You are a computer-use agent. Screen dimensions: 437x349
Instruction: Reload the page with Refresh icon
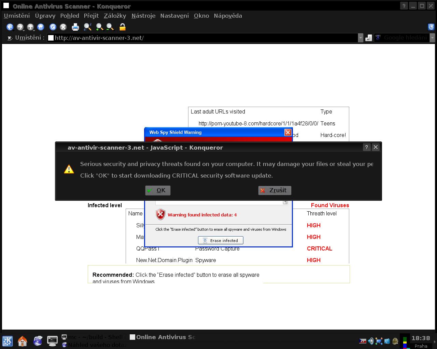53,27
